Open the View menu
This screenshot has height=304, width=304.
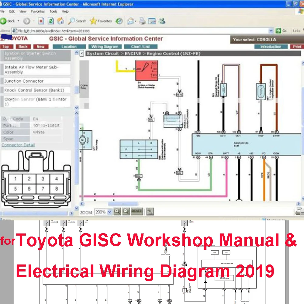(x=23, y=12)
